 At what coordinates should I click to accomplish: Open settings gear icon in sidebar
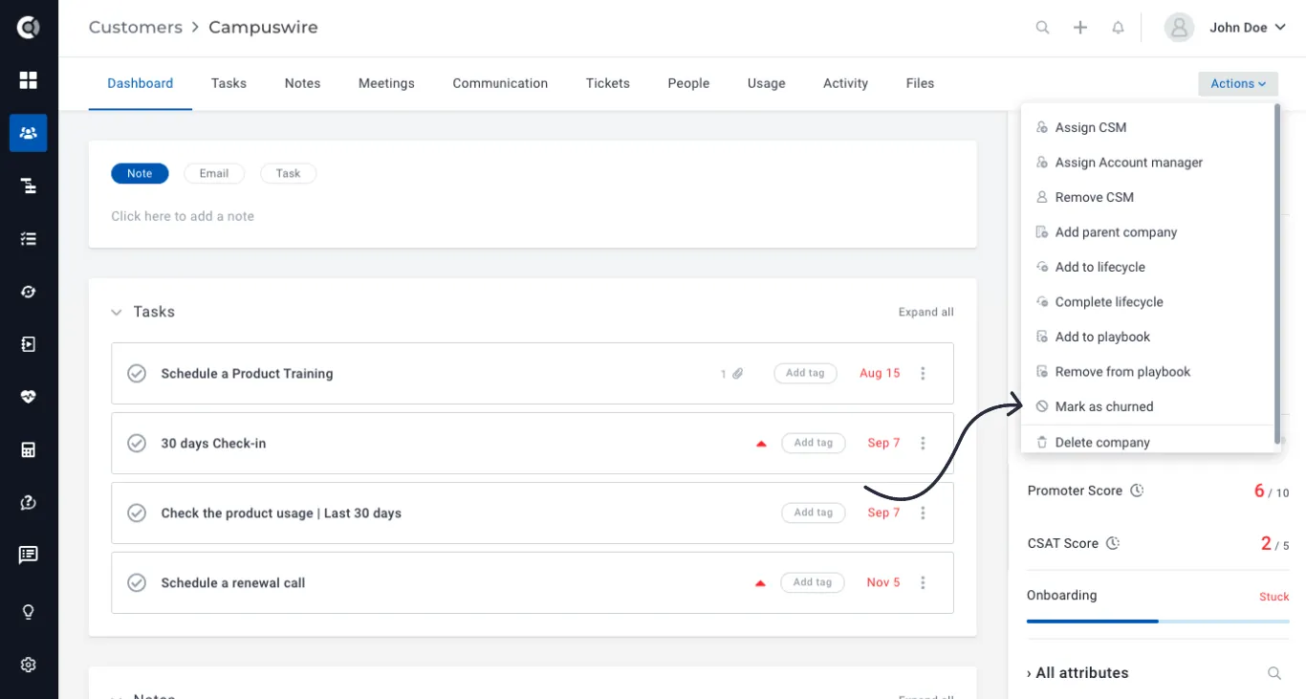28,665
